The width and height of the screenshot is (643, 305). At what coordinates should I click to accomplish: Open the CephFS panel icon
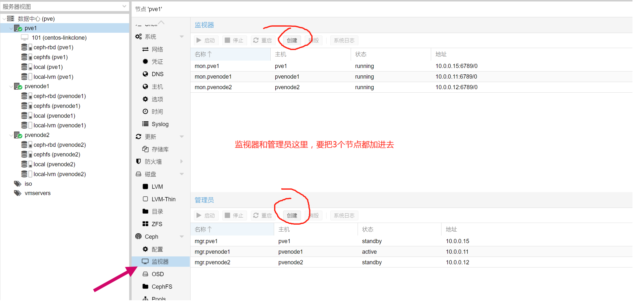pyautogui.click(x=145, y=286)
